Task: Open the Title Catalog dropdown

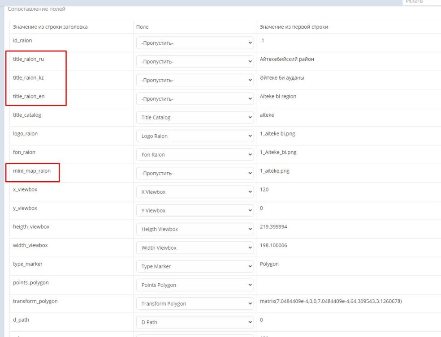Action: tap(195, 118)
